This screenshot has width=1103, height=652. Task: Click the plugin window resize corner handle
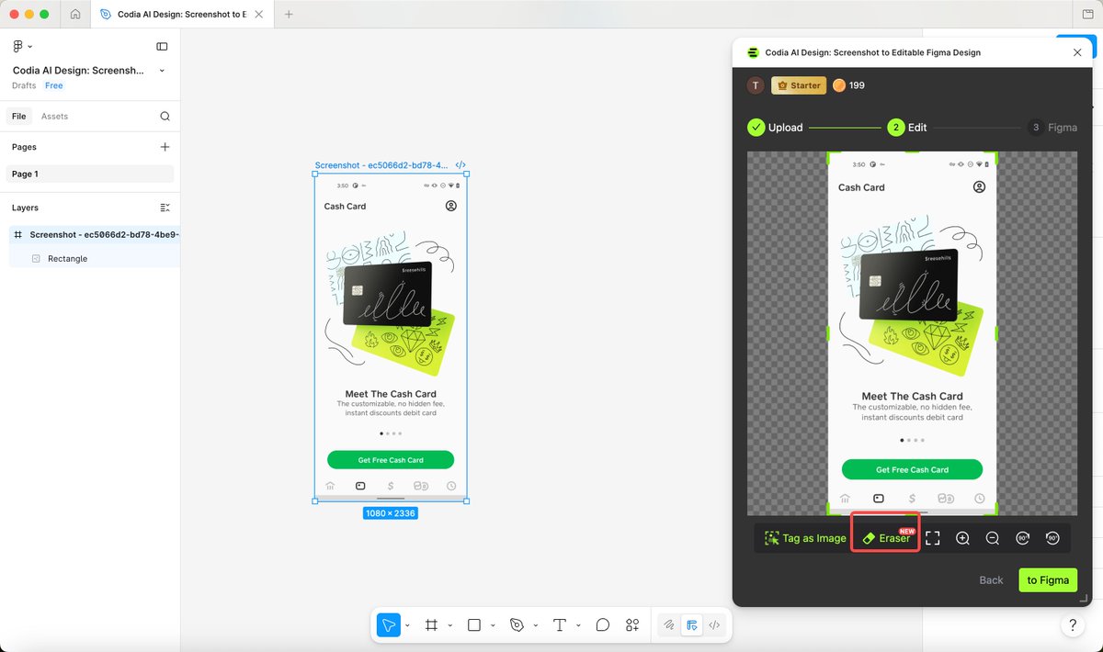pyautogui.click(x=1082, y=599)
